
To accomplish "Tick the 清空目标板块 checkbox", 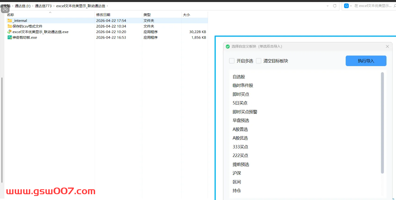I will pyautogui.click(x=259, y=61).
